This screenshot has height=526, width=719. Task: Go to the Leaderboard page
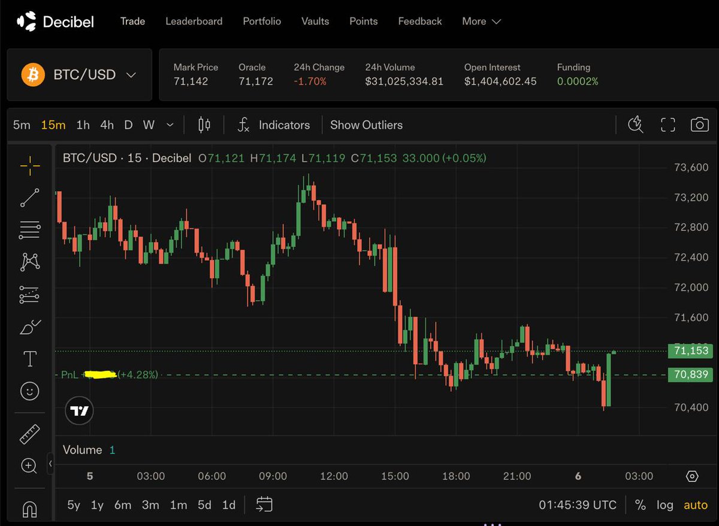click(x=194, y=21)
